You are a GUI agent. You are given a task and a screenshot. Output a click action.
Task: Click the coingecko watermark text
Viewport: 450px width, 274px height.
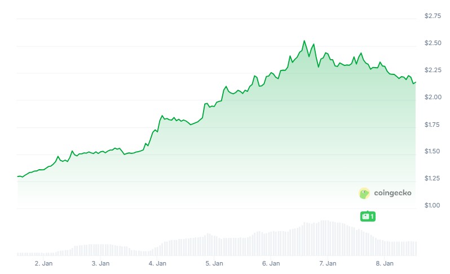click(392, 193)
